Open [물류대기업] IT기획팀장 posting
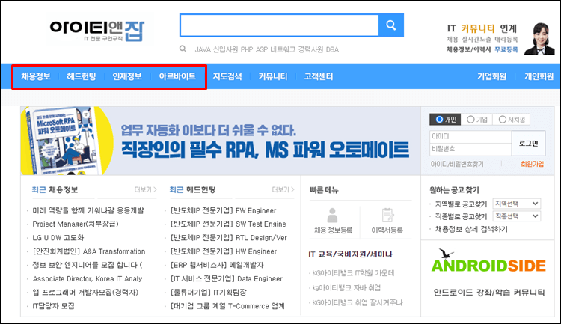 pyautogui.click(x=208, y=292)
